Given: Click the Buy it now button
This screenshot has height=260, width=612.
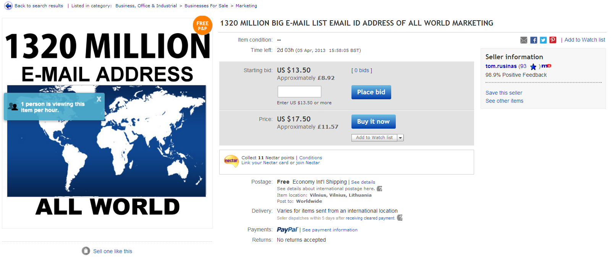Looking at the screenshot, I should pos(373,121).
